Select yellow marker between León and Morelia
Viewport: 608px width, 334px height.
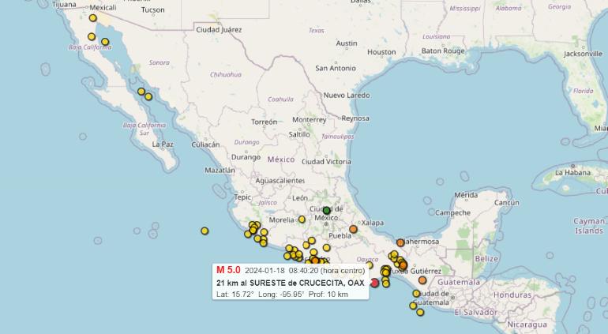pos(302,220)
